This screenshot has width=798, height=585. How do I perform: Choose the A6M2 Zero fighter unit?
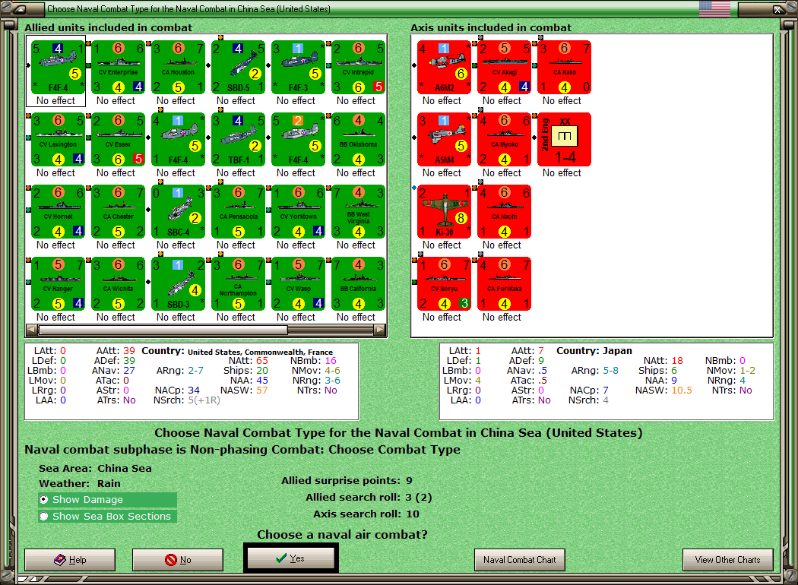445,67
